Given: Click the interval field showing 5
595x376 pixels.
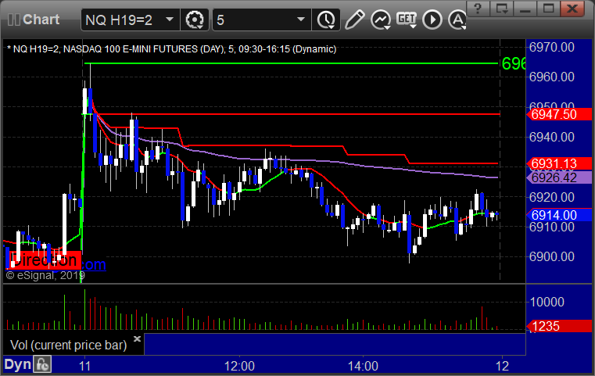Looking at the screenshot, I should [x=262, y=20].
